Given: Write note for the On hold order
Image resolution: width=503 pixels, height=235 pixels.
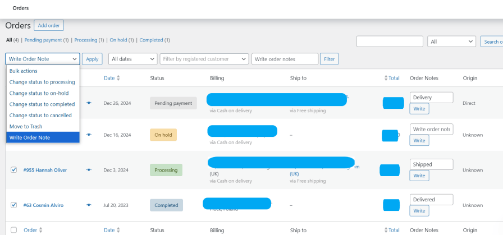Looking at the screenshot, I should click(x=419, y=140).
